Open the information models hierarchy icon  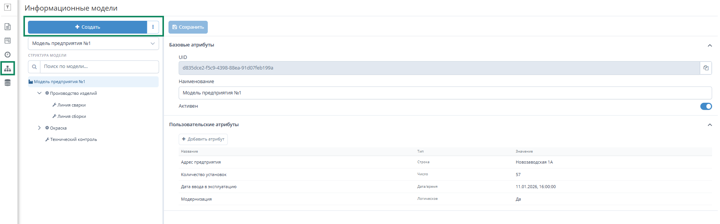8,69
